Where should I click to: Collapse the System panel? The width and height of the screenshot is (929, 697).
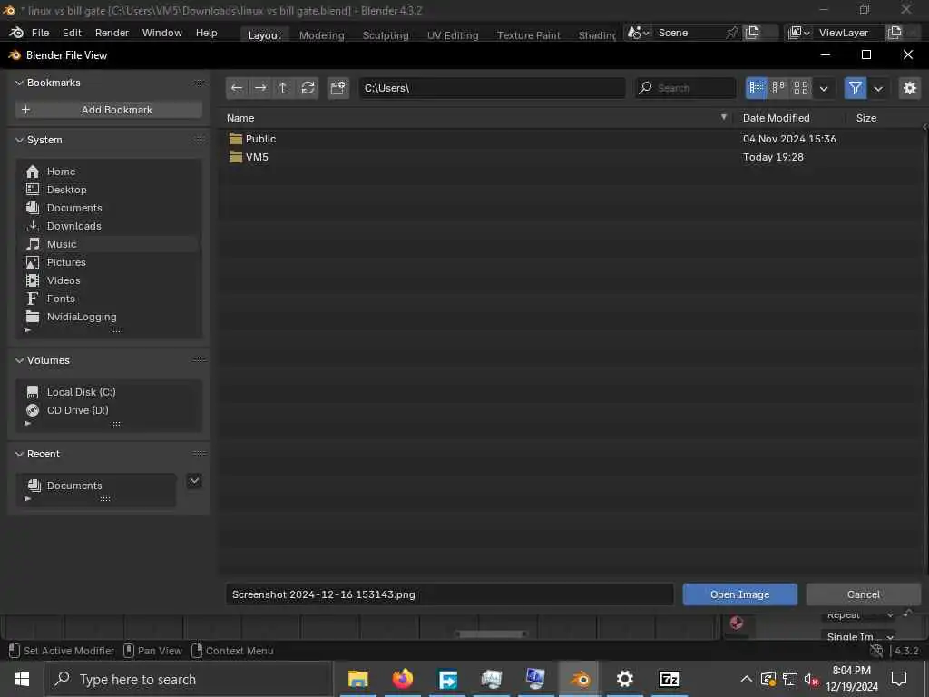(38, 140)
